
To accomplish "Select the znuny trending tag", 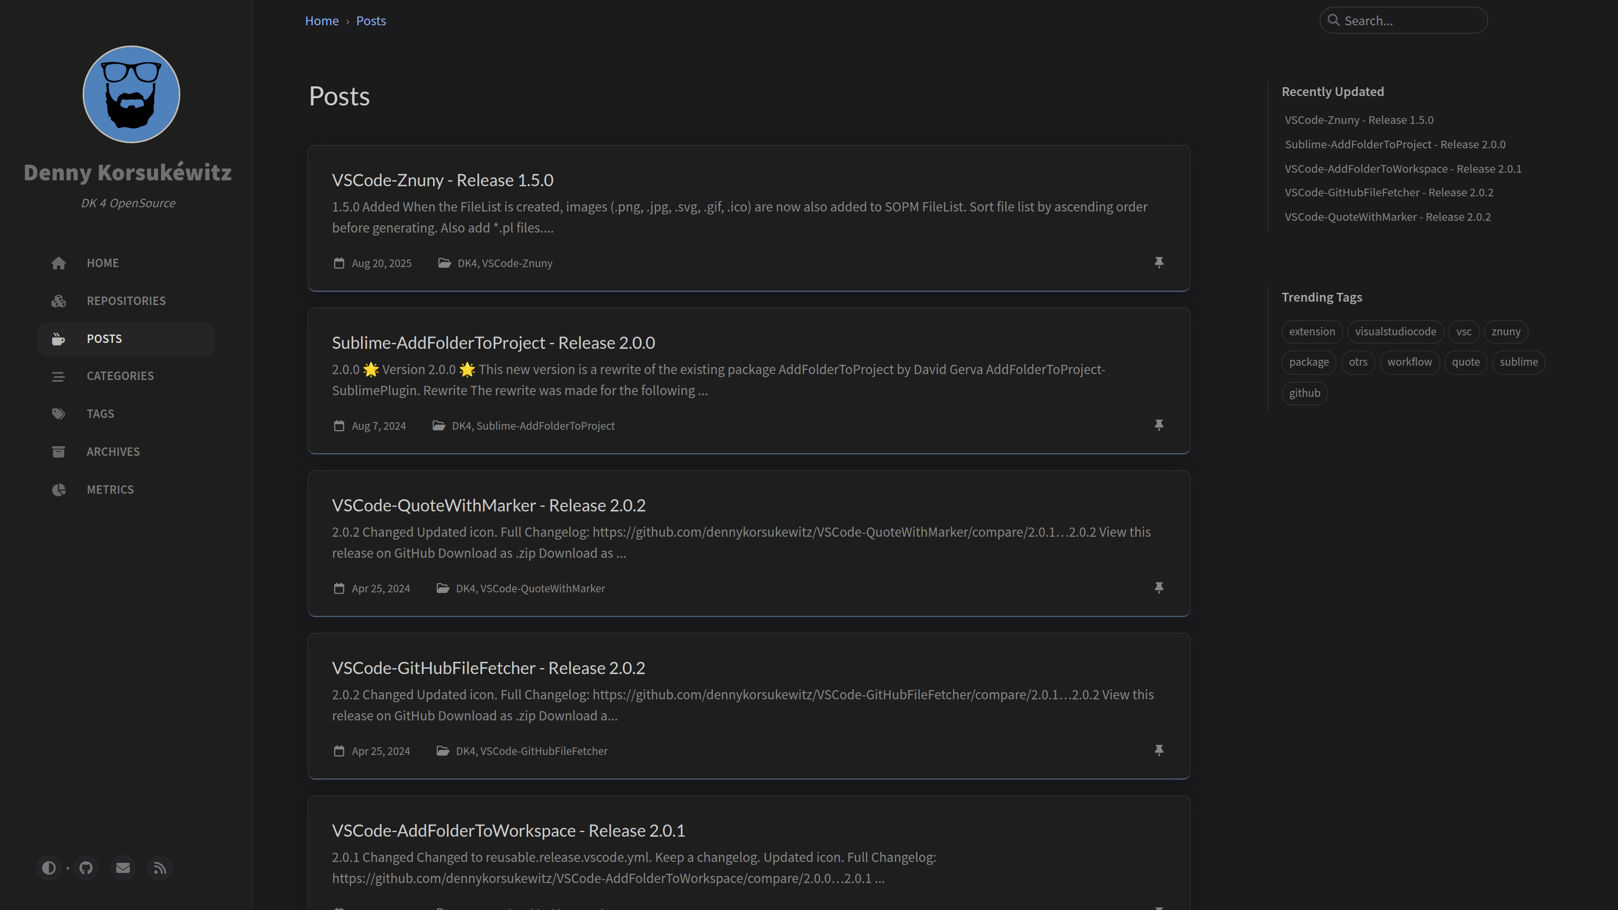I will tap(1505, 332).
